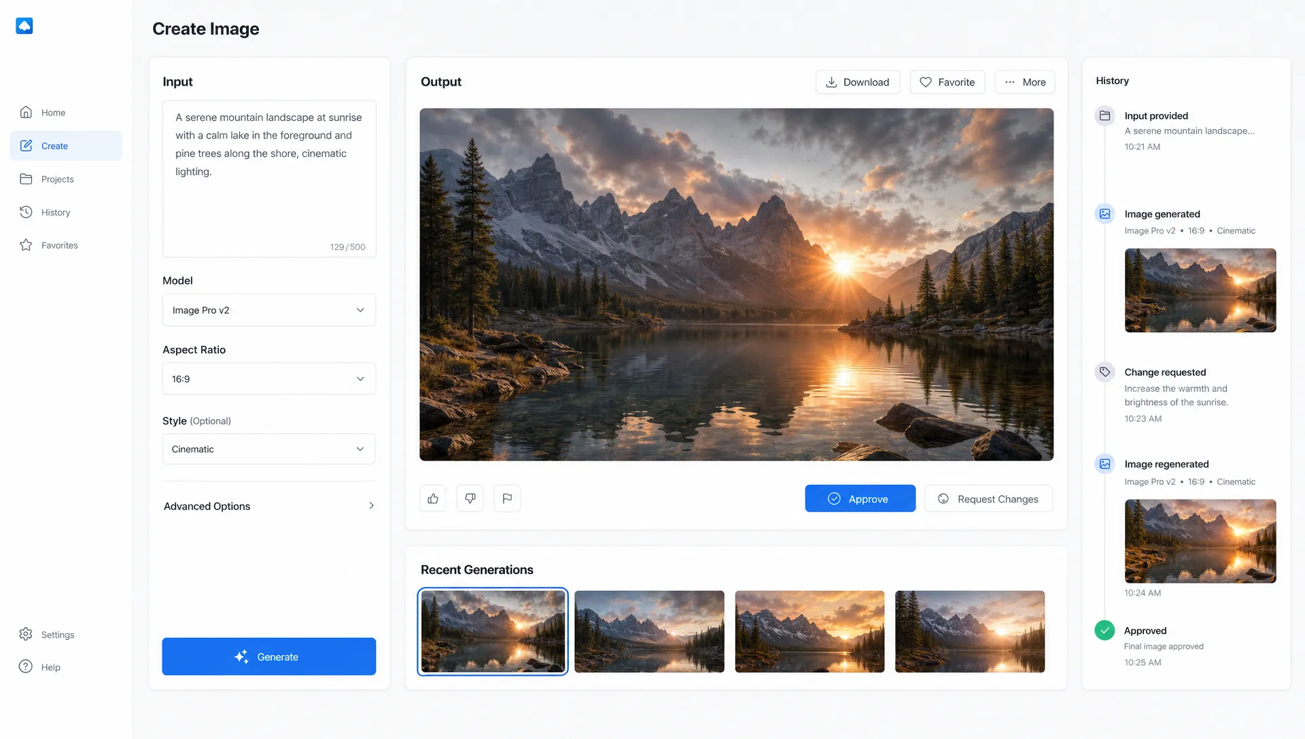Click 'Final image approved' text
Image resolution: width=1305 pixels, height=739 pixels.
tap(1164, 647)
